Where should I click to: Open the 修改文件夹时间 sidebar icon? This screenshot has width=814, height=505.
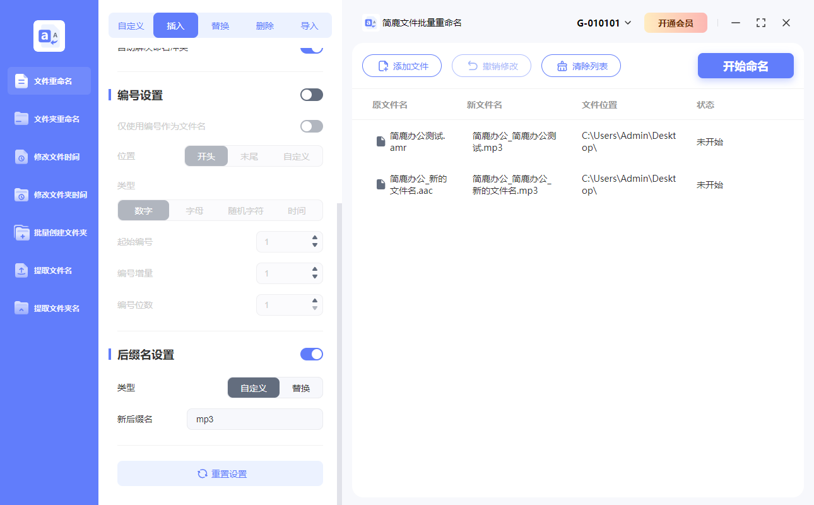pos(21,195)
